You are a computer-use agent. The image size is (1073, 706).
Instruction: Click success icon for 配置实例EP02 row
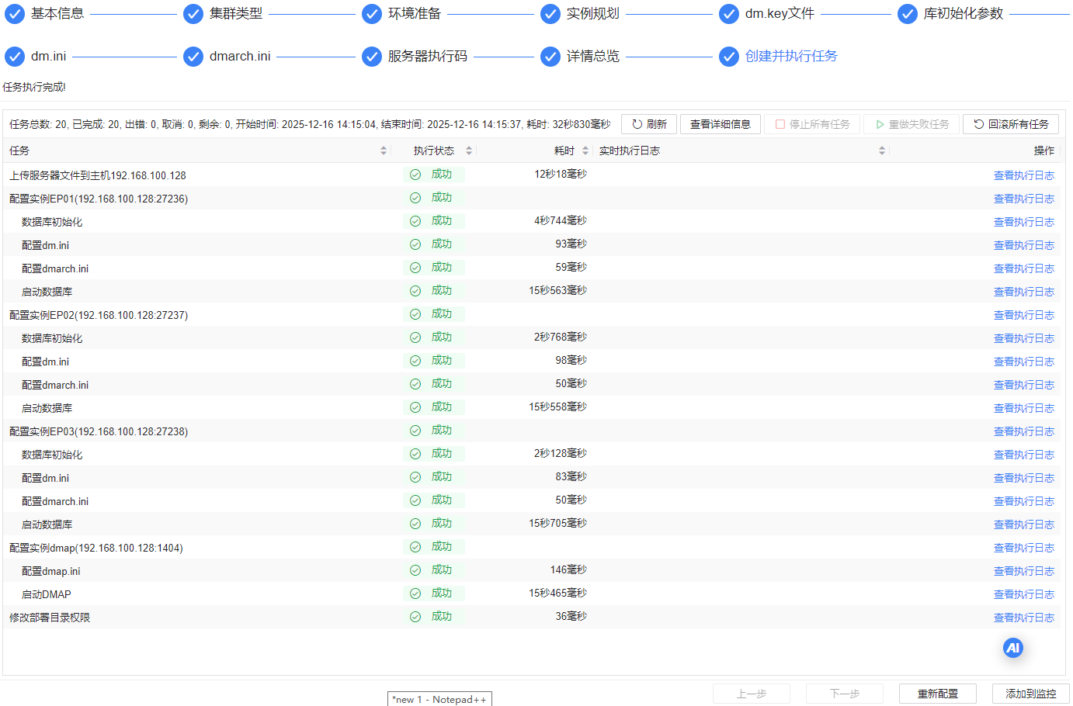pyautogui.click(x=415, y=314)
